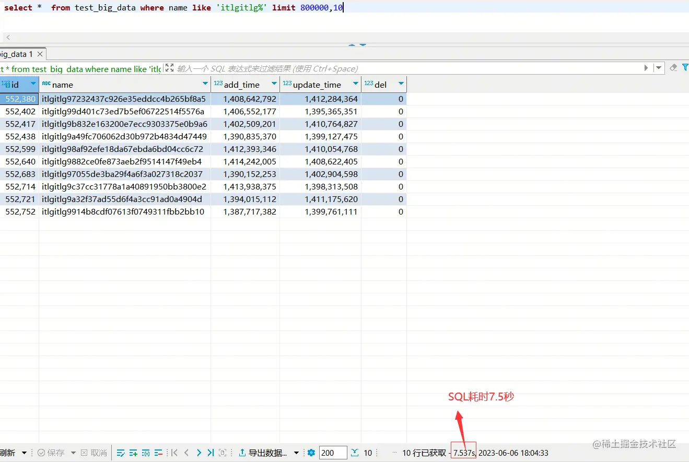The width and height of the screenshot is (689, 462).
Task: Select the del cell in row 552,683
Action: [384, 174]
